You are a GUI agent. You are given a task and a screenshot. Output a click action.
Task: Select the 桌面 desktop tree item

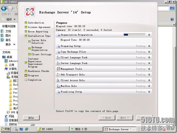[7, 57]
